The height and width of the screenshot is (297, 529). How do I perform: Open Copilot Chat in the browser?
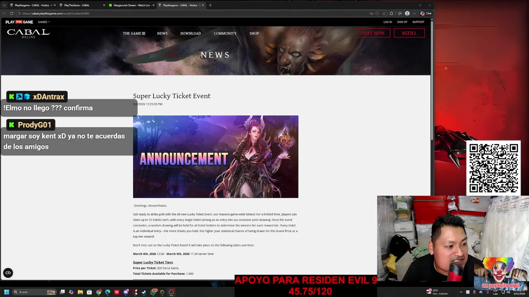tap(426, 13)
